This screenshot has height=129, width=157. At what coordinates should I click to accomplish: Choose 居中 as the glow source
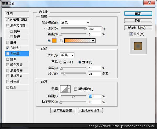point(61,62)
